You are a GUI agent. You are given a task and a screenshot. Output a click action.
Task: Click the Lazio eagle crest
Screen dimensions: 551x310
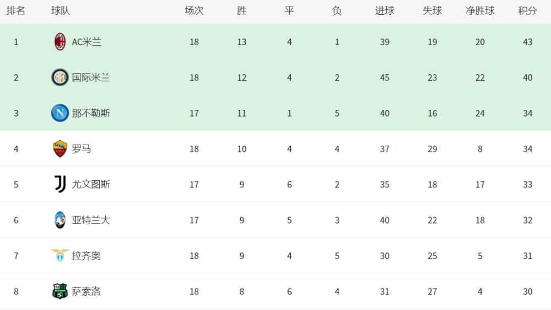click(x=60, y=255)
